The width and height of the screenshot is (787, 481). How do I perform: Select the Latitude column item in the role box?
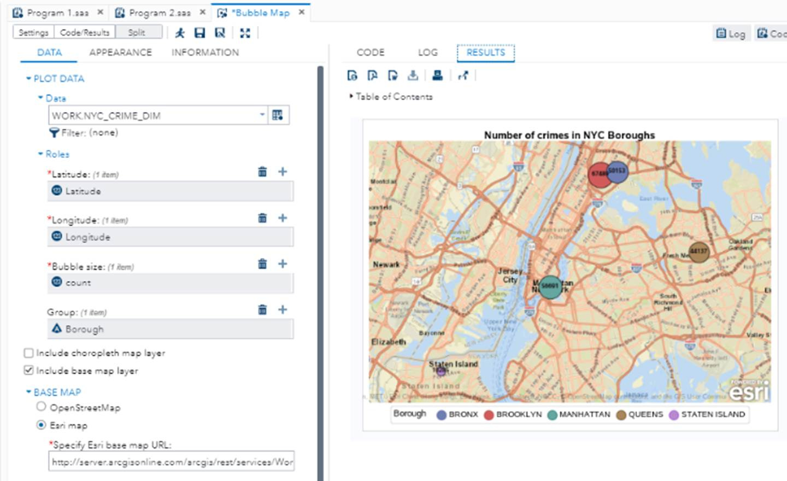tap(171, 191)
